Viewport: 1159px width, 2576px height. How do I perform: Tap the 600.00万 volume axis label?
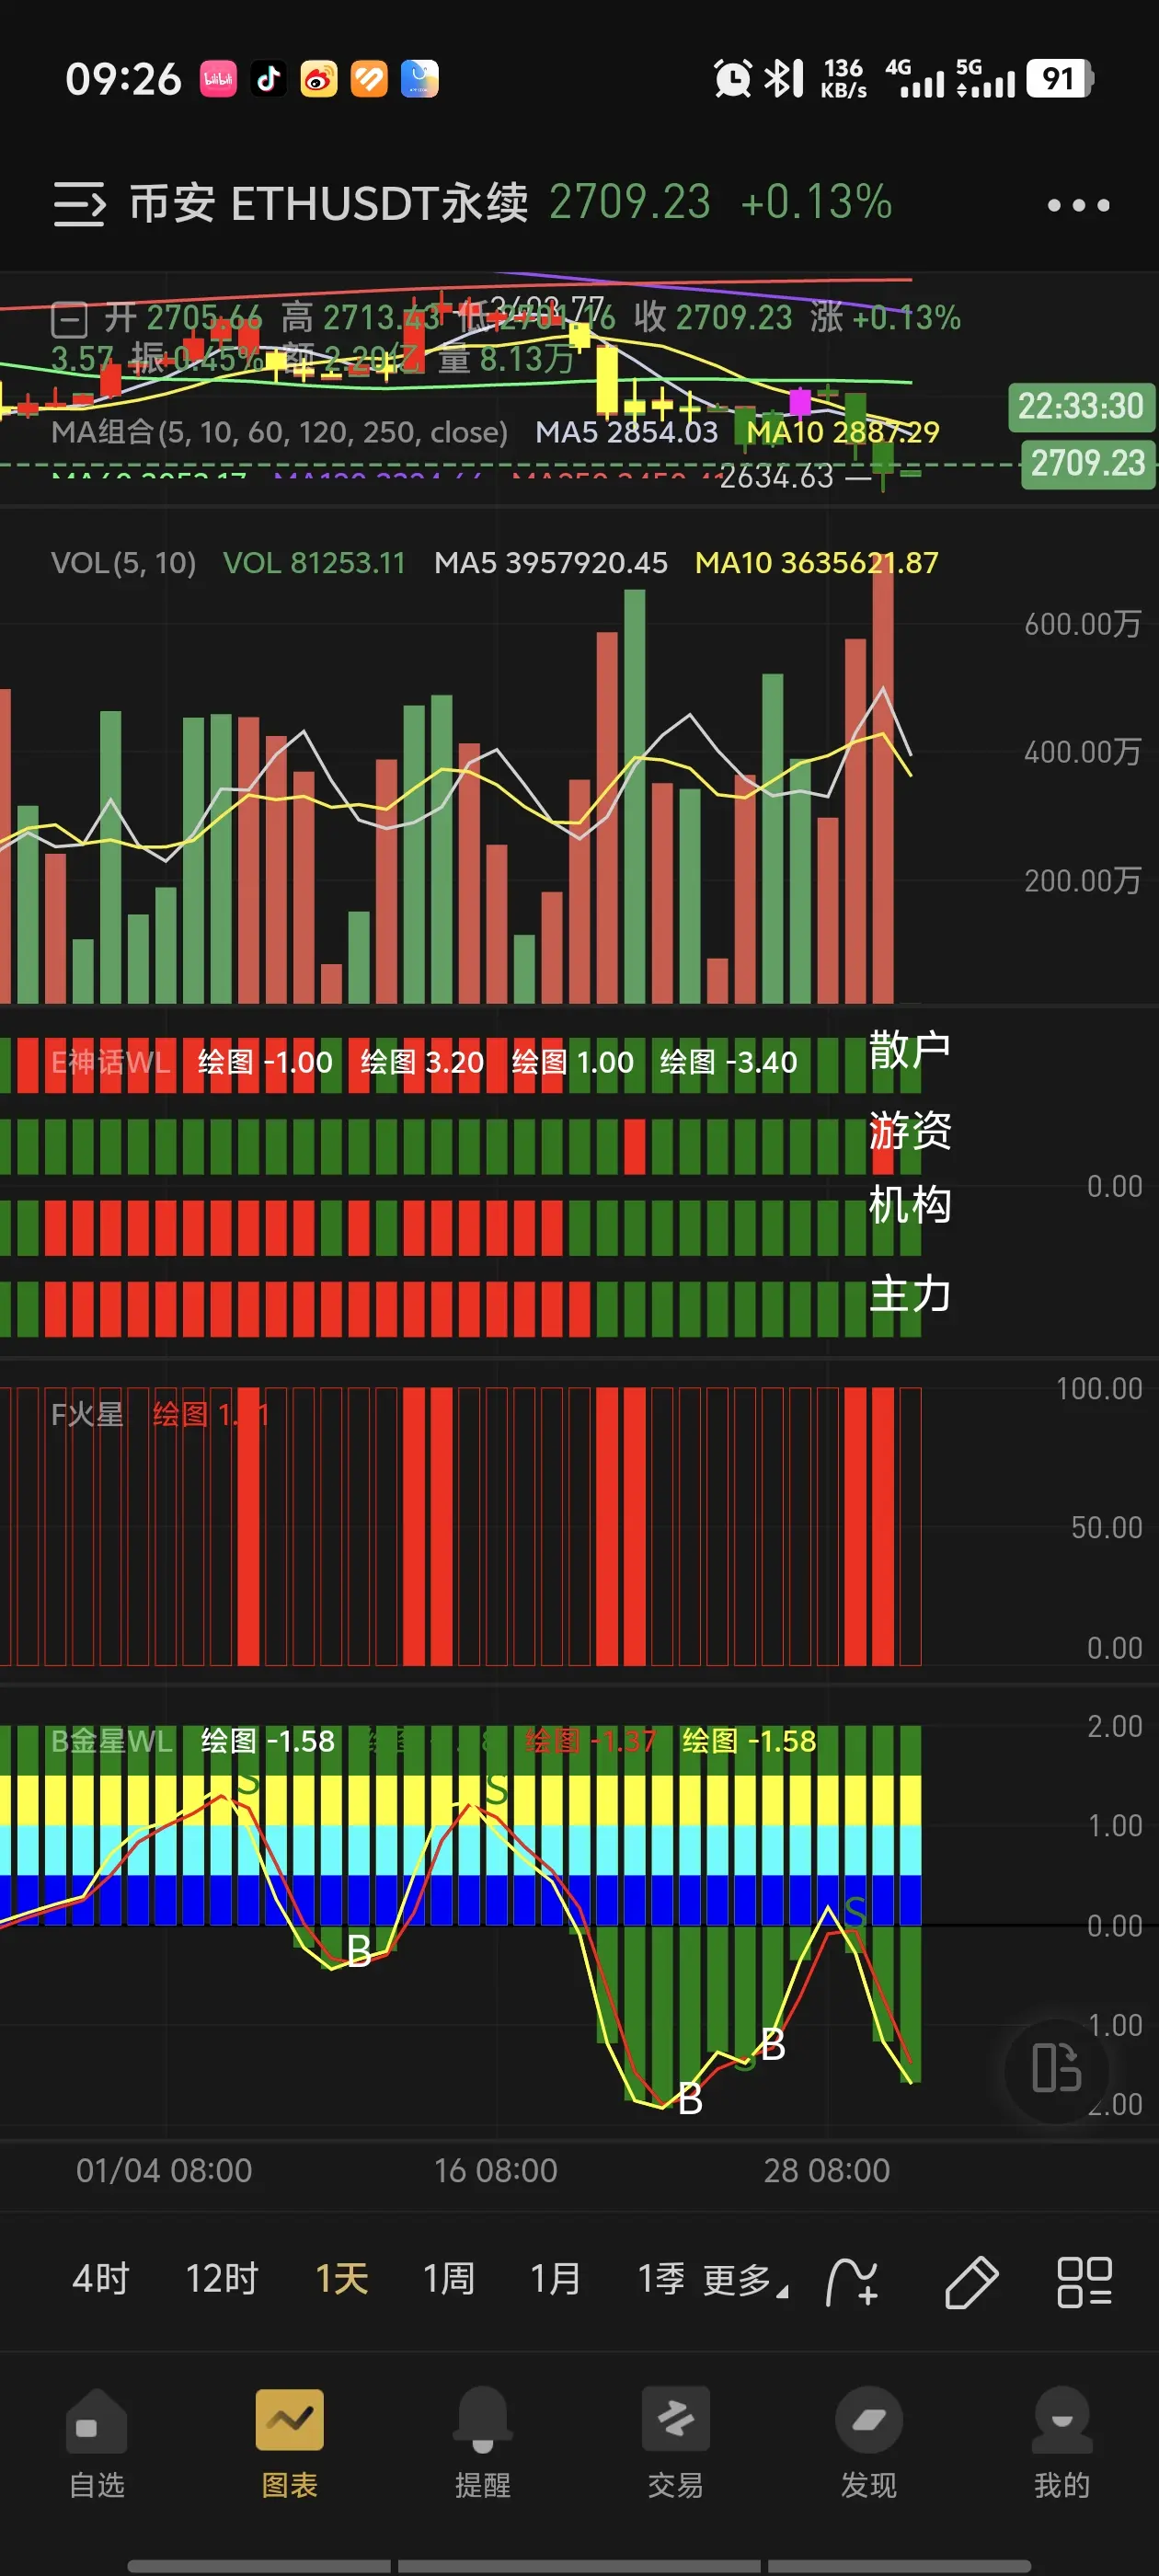[1083, 624]
